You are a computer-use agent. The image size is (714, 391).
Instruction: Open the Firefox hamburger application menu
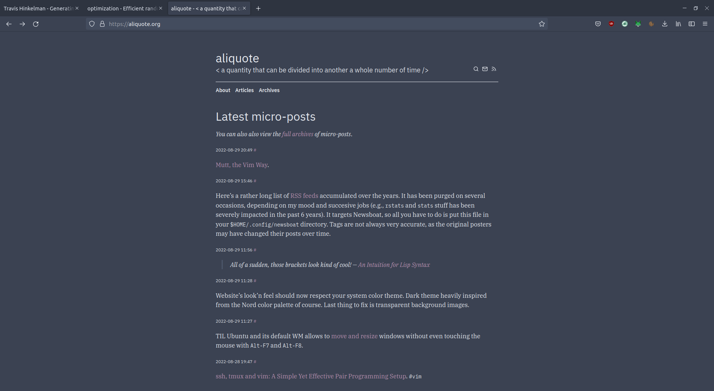[705, 24]
